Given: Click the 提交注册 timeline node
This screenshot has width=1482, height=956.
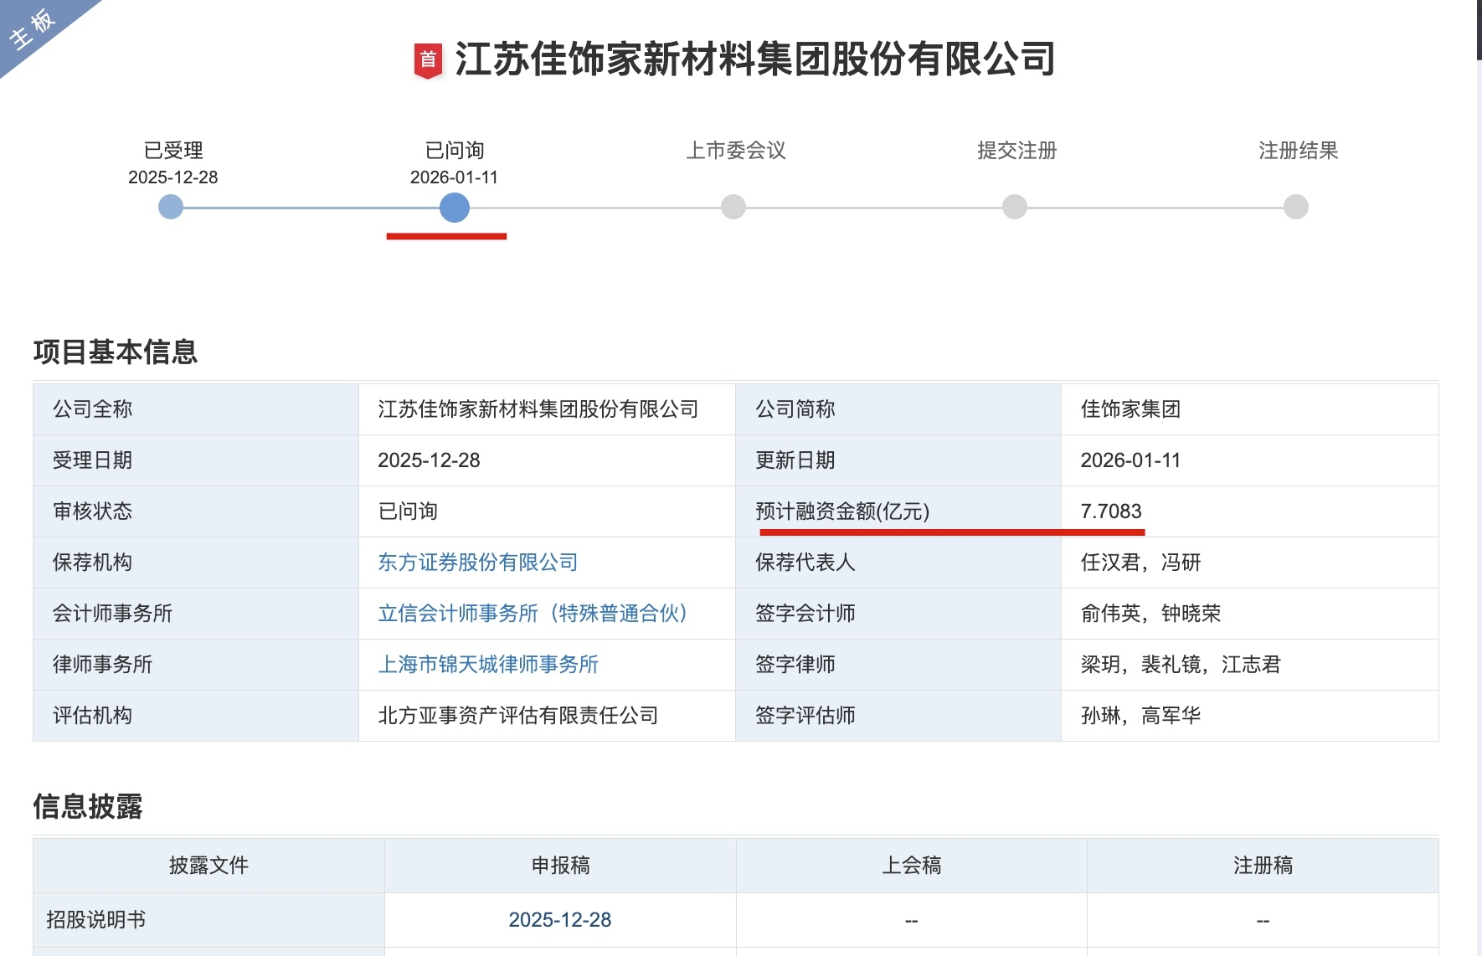Looking at the screenshot, I should [1015, 207].
